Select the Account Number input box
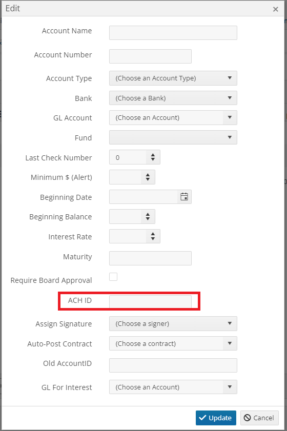 150,56
